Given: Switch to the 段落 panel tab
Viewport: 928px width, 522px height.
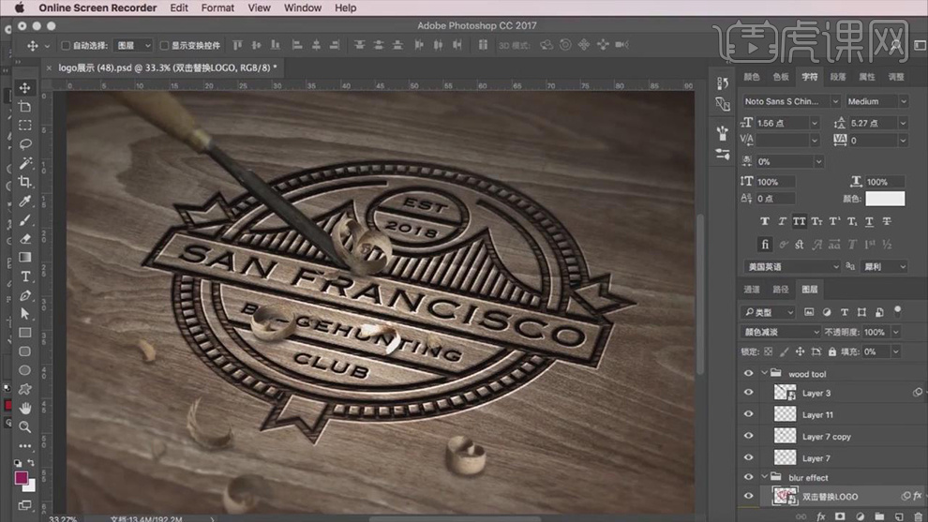Looking at the screenshot, I should [838, 77].
